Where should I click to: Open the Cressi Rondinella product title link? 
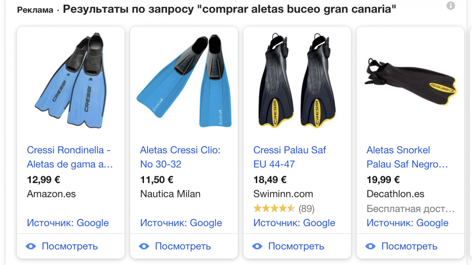click(x=70, y=157)
